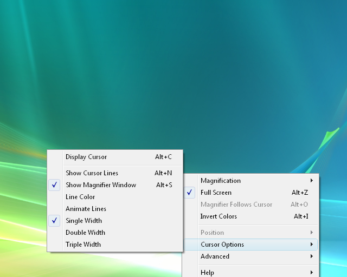Turn on Animate Lines
347x277 pixels.
click(86, 209)
